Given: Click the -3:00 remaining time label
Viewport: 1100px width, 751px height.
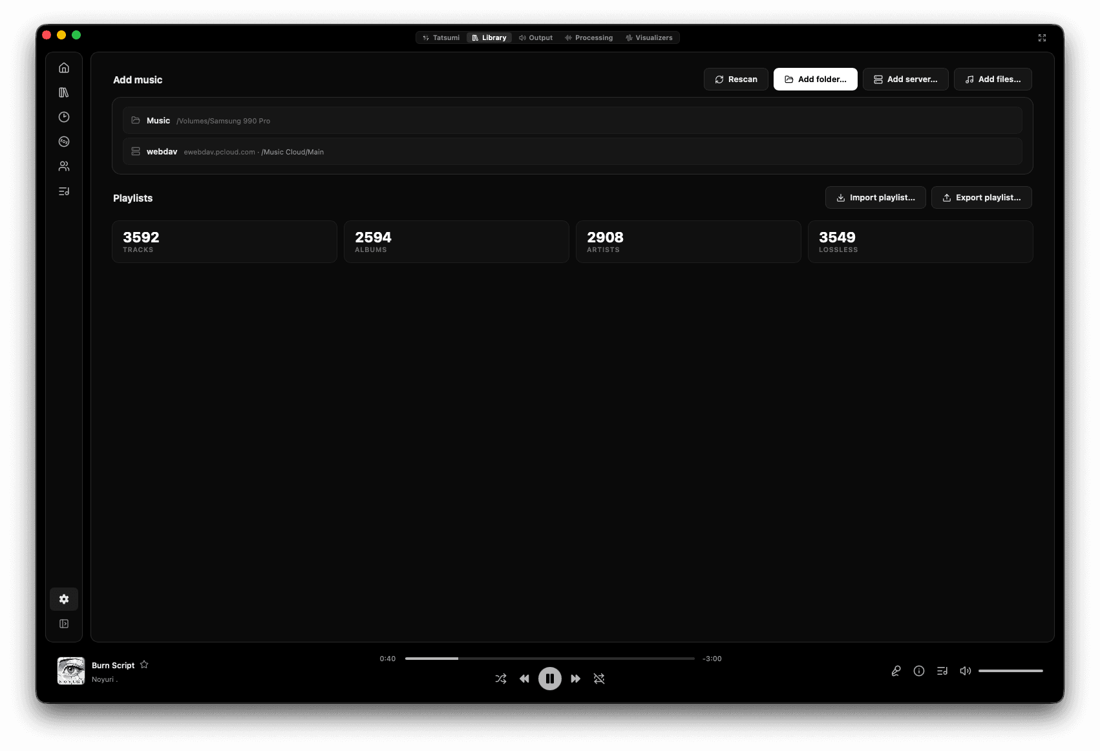Looking at the screenshot, I should pyautogui.click(x=712, y=659).
